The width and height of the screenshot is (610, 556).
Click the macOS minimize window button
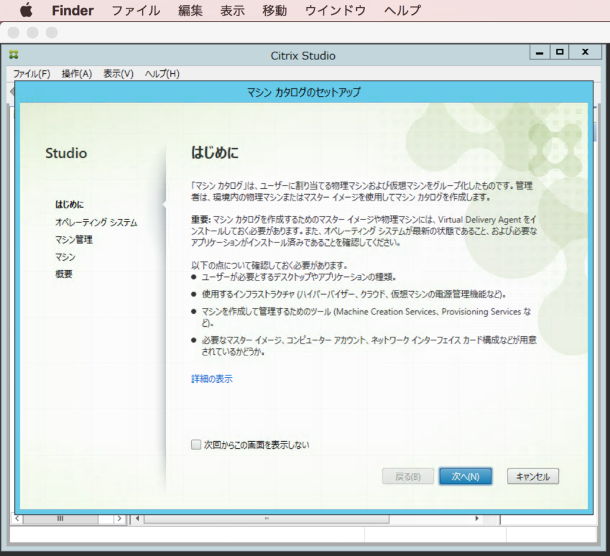coord(33,33)
